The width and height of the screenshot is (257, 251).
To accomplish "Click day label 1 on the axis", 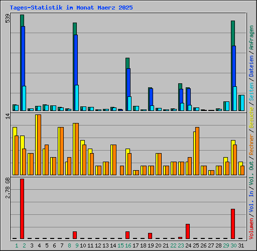I will pos(17,245).
